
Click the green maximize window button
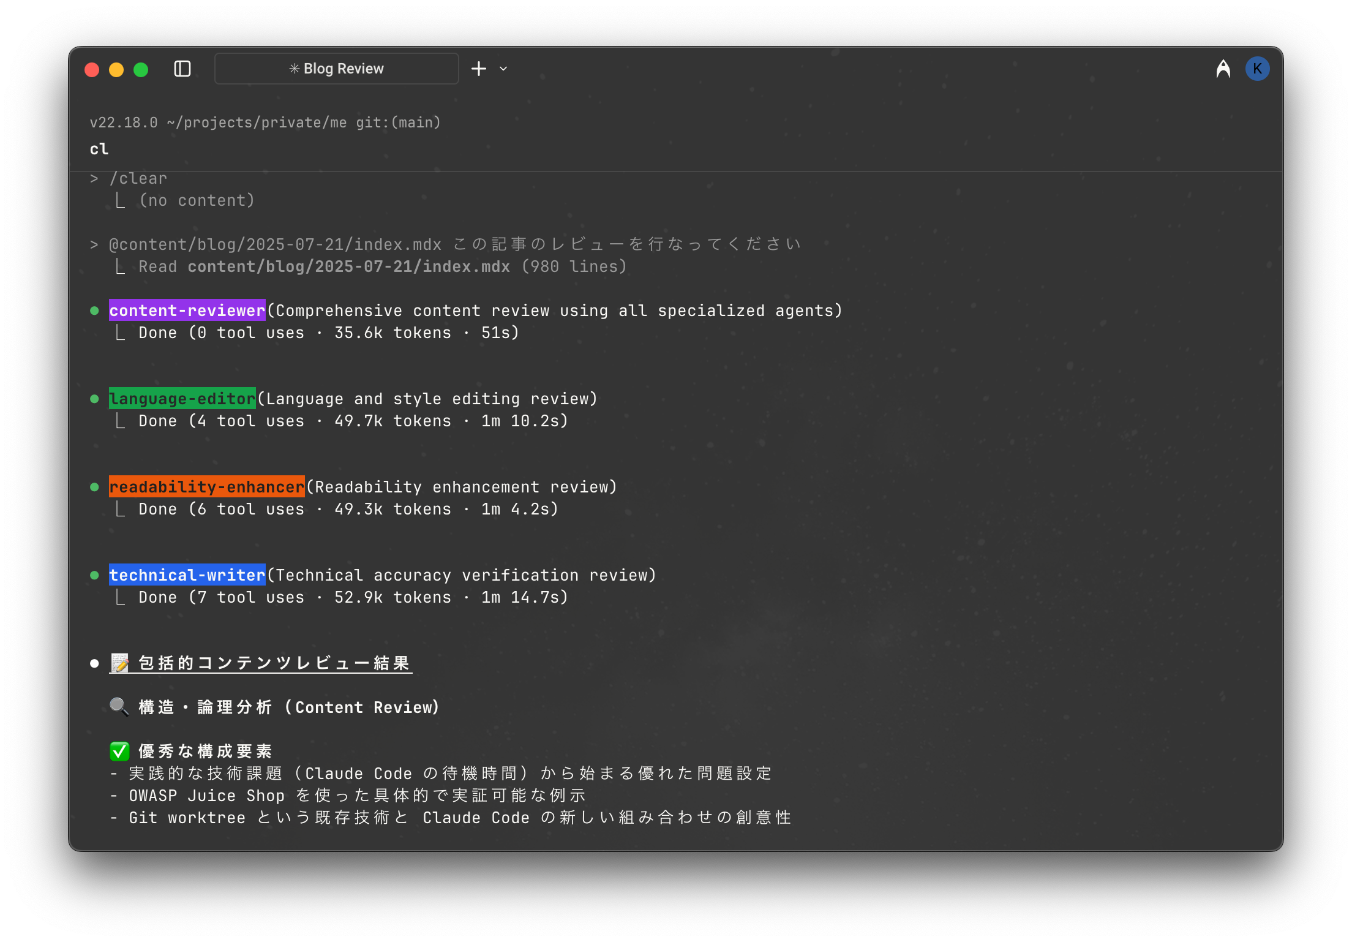click(141, 70)
